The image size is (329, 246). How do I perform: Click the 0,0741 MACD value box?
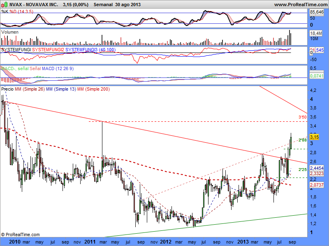317,76
